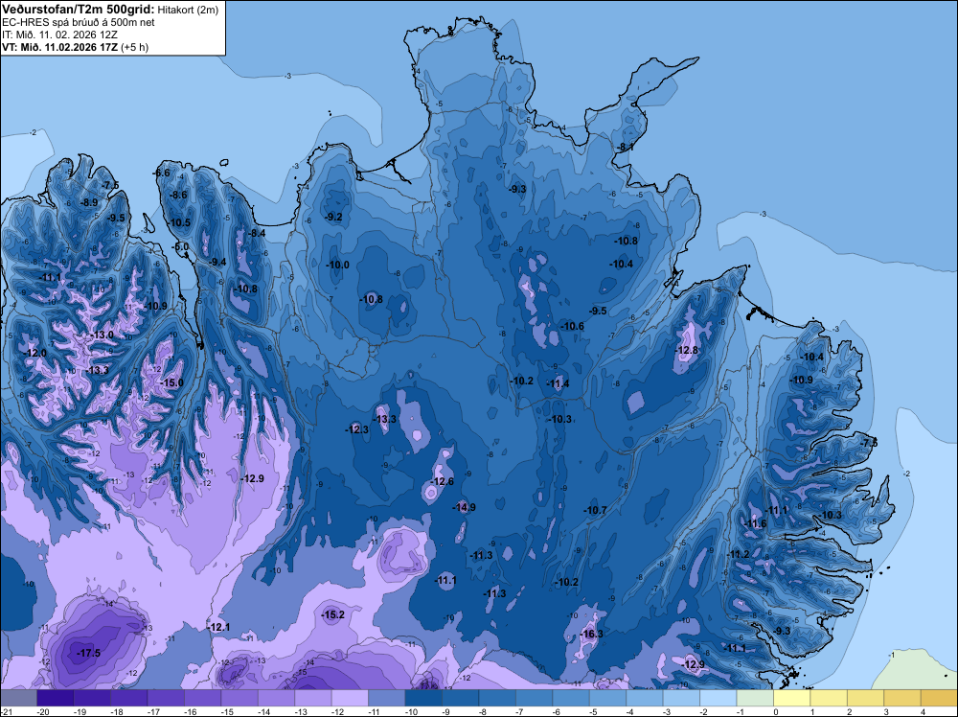Click the orange legend swatch labeled 4
This screenshot has width=958, height=717.
(939, 698)
